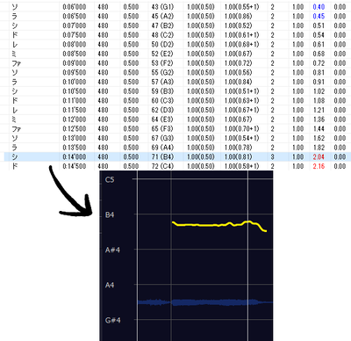
Task: Click the 3 value in highlighted row
Action: click(272, 156)
